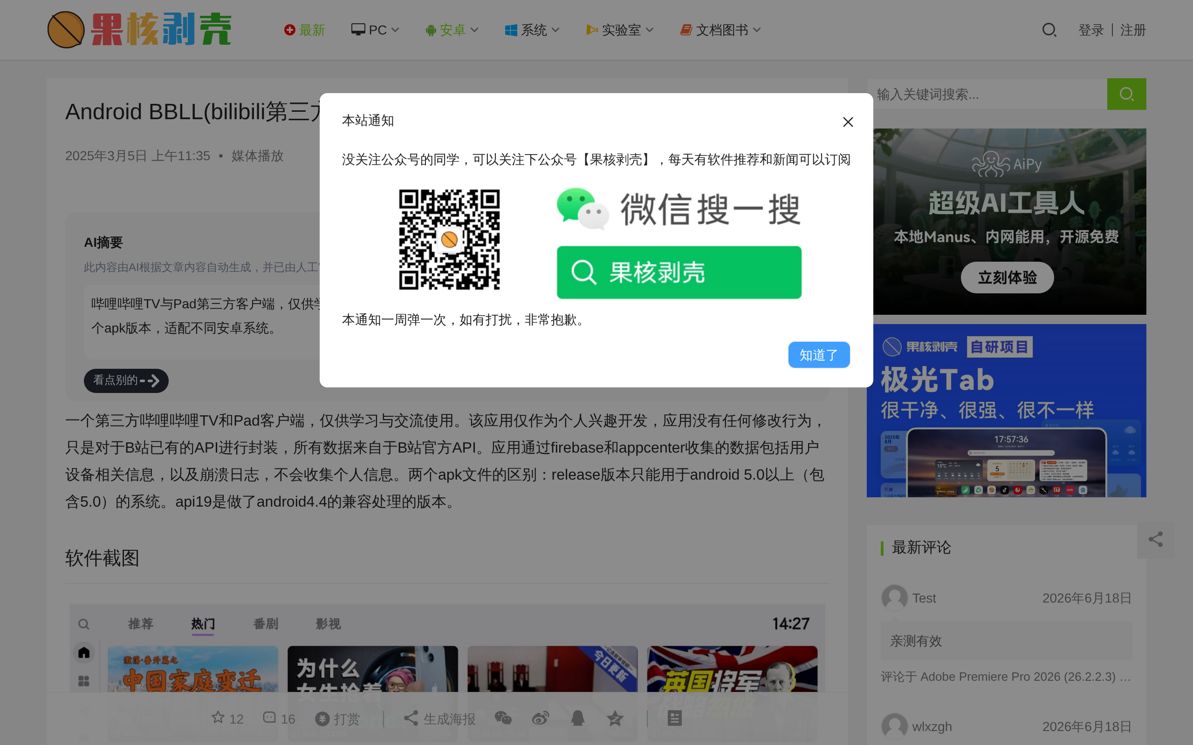1193x745 pixels.
Task: Click the green 果核剥壳 WeChat search banner
Action: (679, 272)
